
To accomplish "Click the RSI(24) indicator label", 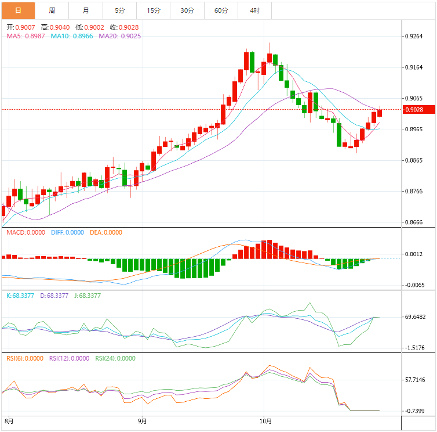I will pyautogui.click(x=115, y=358).
